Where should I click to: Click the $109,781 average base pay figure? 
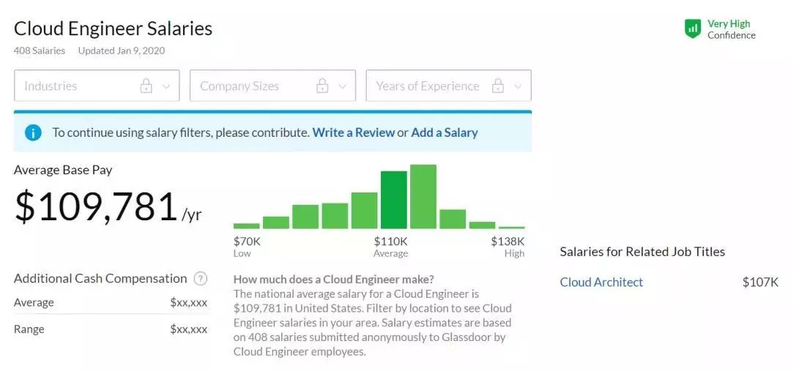(96, 207)
